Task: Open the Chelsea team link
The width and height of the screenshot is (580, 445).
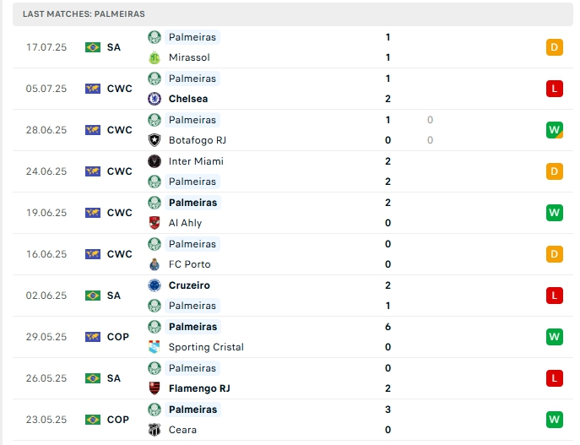Action: (x=187, y=99)
